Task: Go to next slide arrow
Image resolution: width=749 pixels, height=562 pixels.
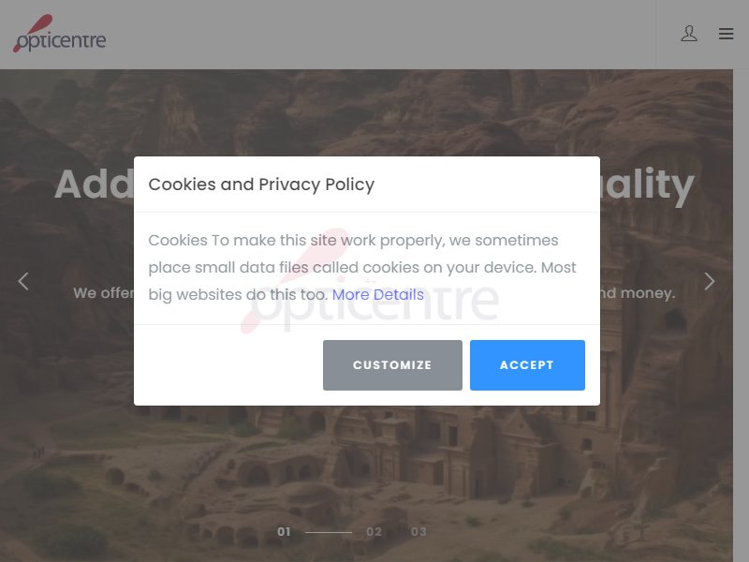Action: 710,281
